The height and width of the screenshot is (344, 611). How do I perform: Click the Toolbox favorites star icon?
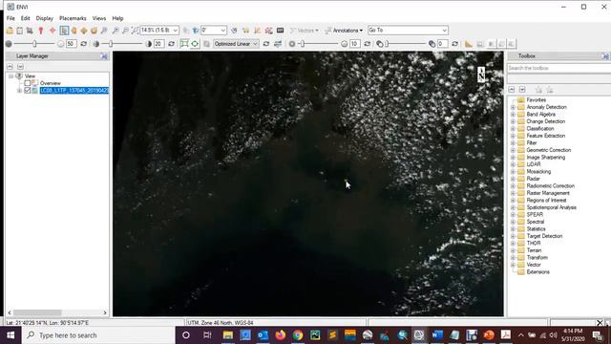tap(538, 90)
